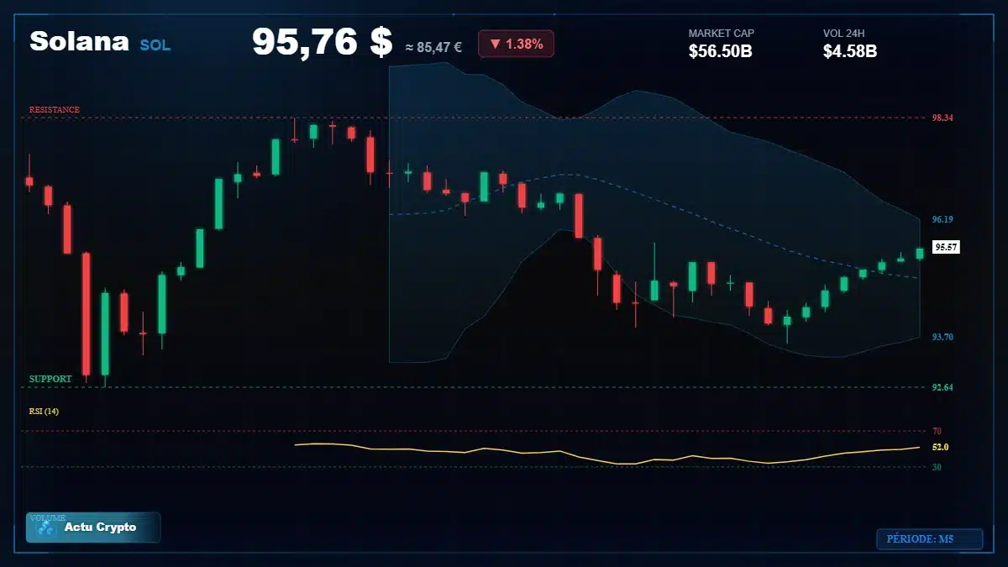Click the $56.50B market cap value
This screenshot has height=567, width=1008.
pyautogui.click(x=720, y=51)
